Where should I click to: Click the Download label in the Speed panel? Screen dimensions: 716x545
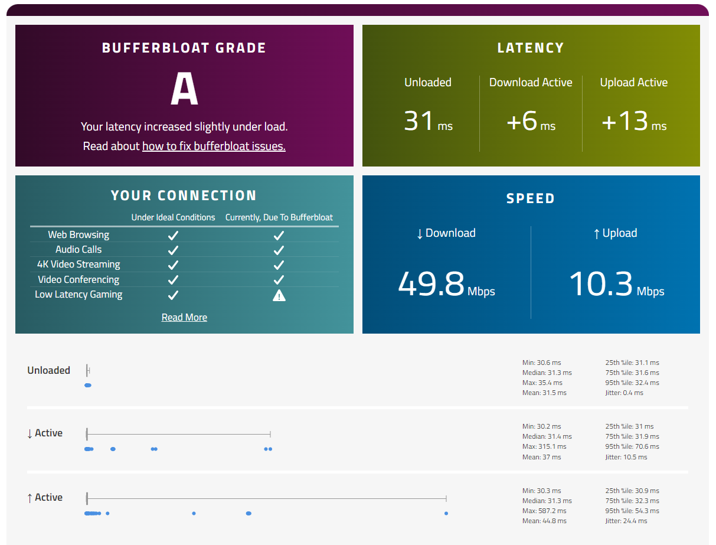446,233
